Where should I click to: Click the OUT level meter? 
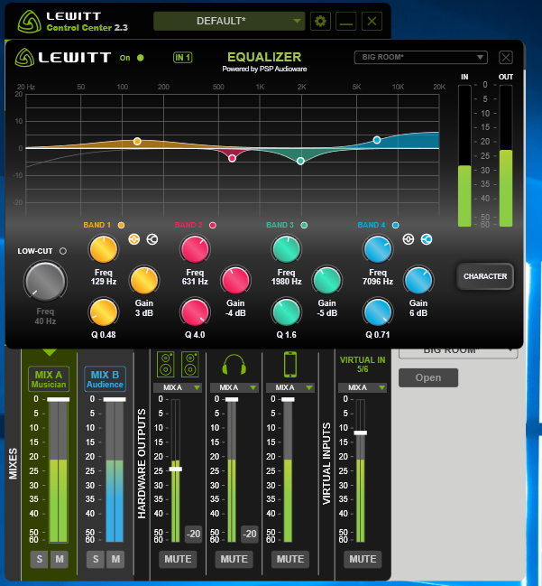(506, 155)
